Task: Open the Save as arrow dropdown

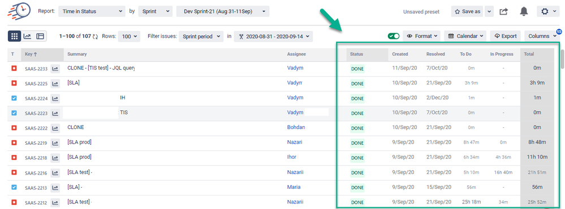Action: point(489,11)
